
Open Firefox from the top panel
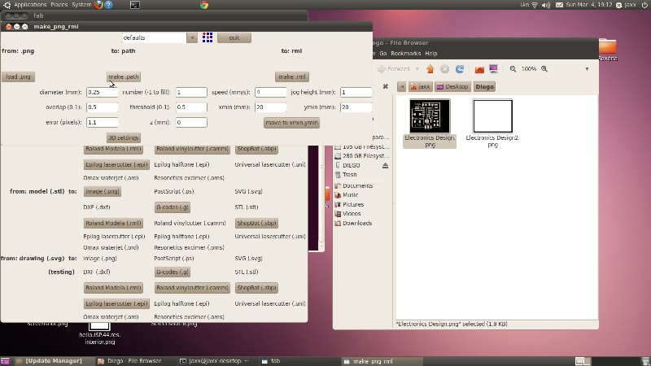(x=98, y=5)
